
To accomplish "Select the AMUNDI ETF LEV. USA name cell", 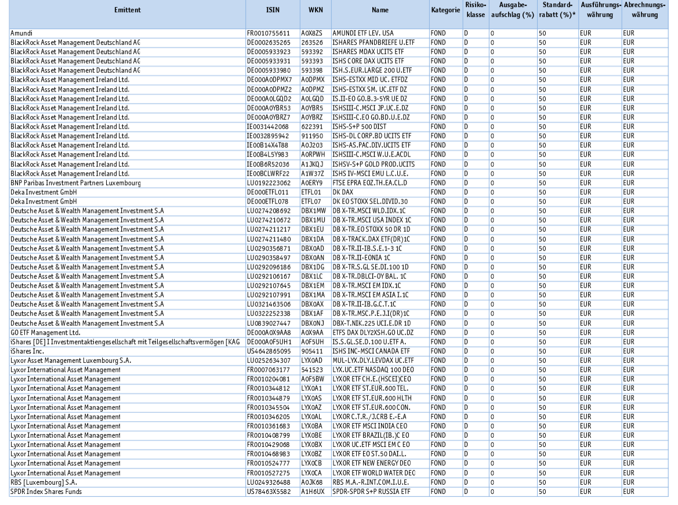I will (380, 33).
